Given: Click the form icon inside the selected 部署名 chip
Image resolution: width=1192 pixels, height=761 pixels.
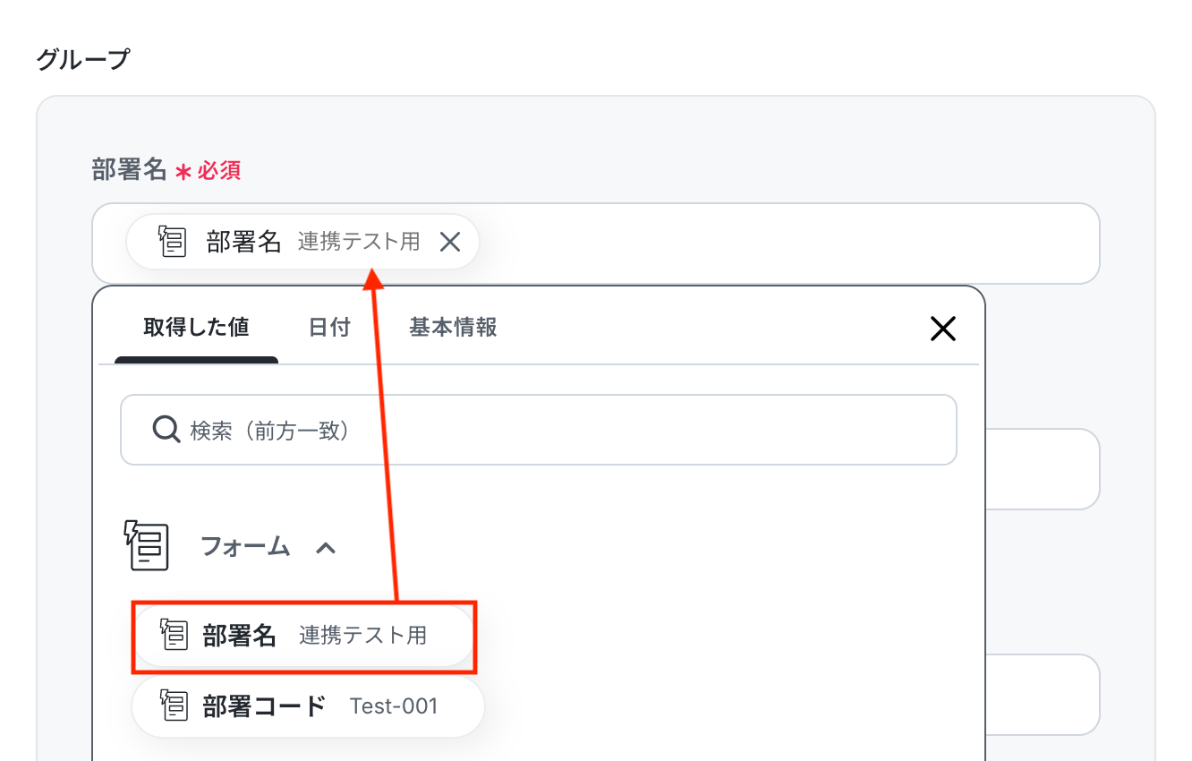Looking at the screenshot, I should tap(173, 242).
